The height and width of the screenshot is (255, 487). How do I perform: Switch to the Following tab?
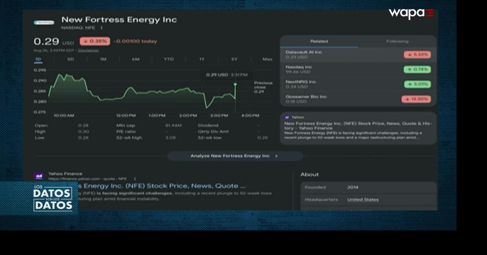397,41
